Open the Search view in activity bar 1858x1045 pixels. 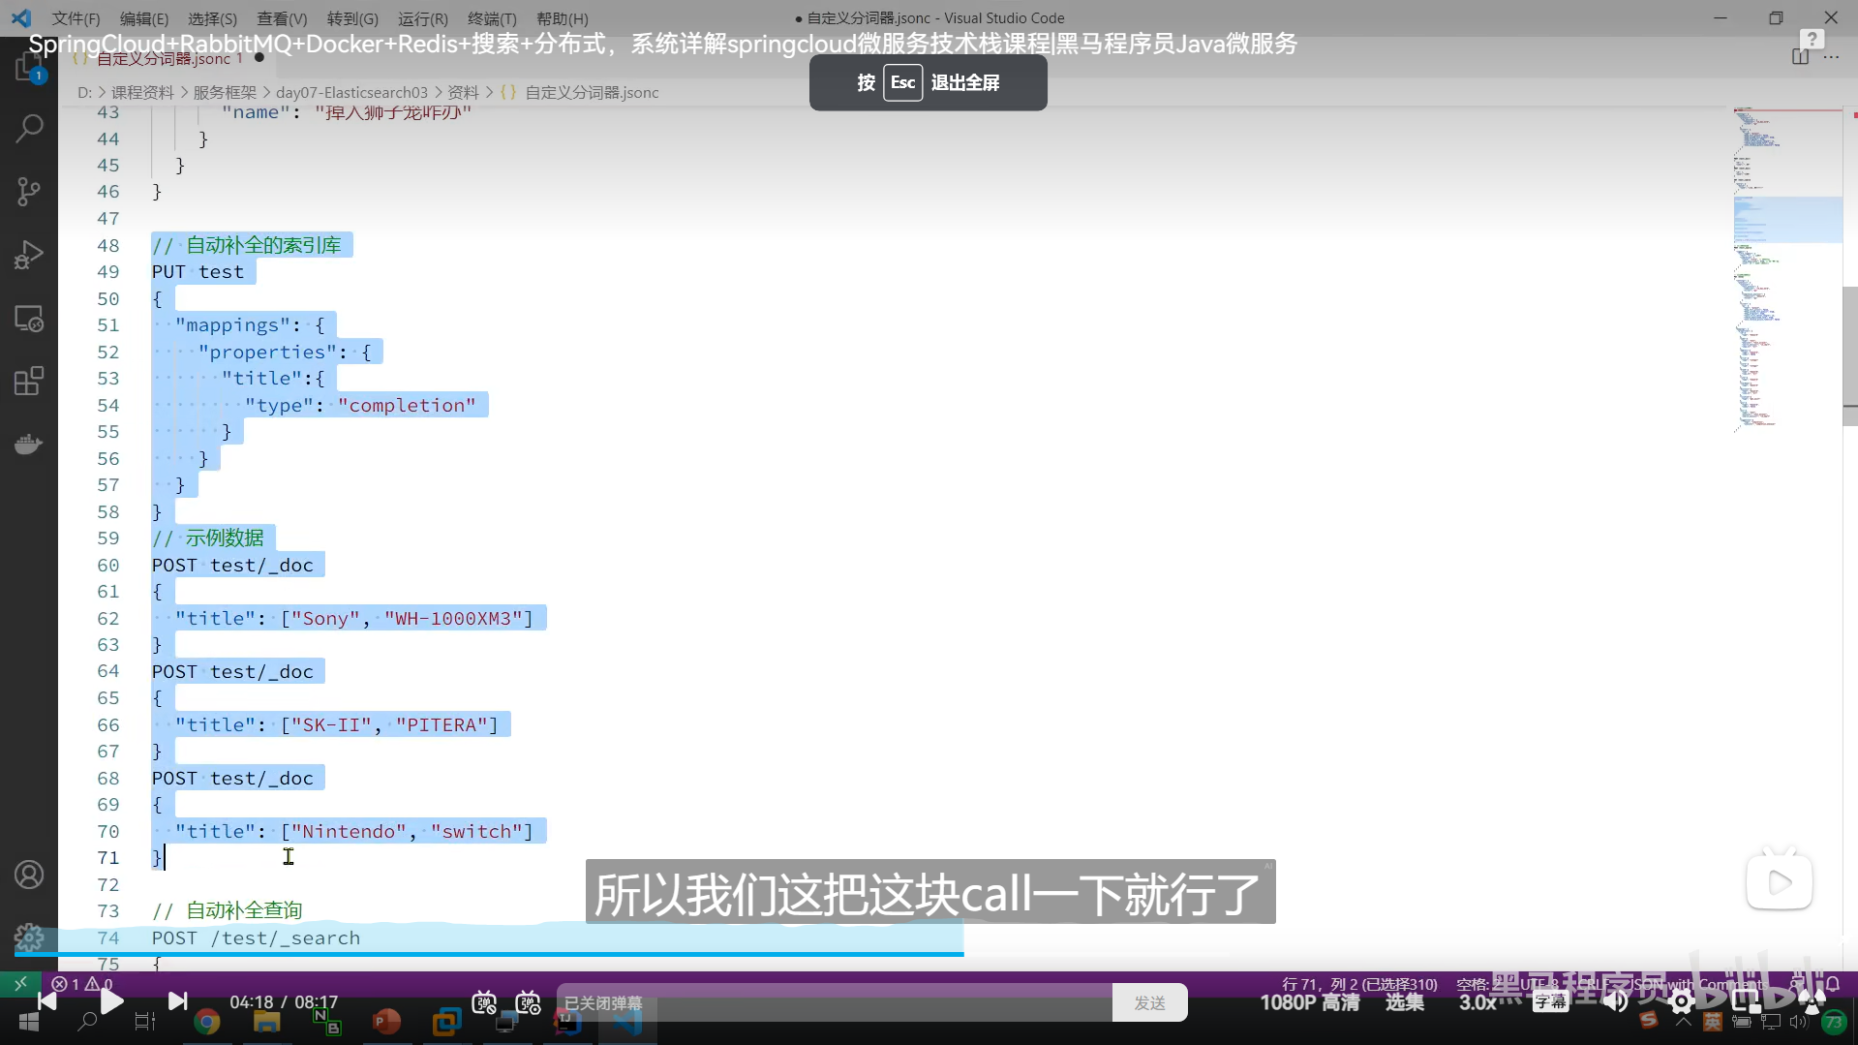click(29, 128)
